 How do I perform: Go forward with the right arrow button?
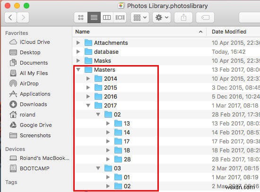[23, 17]
